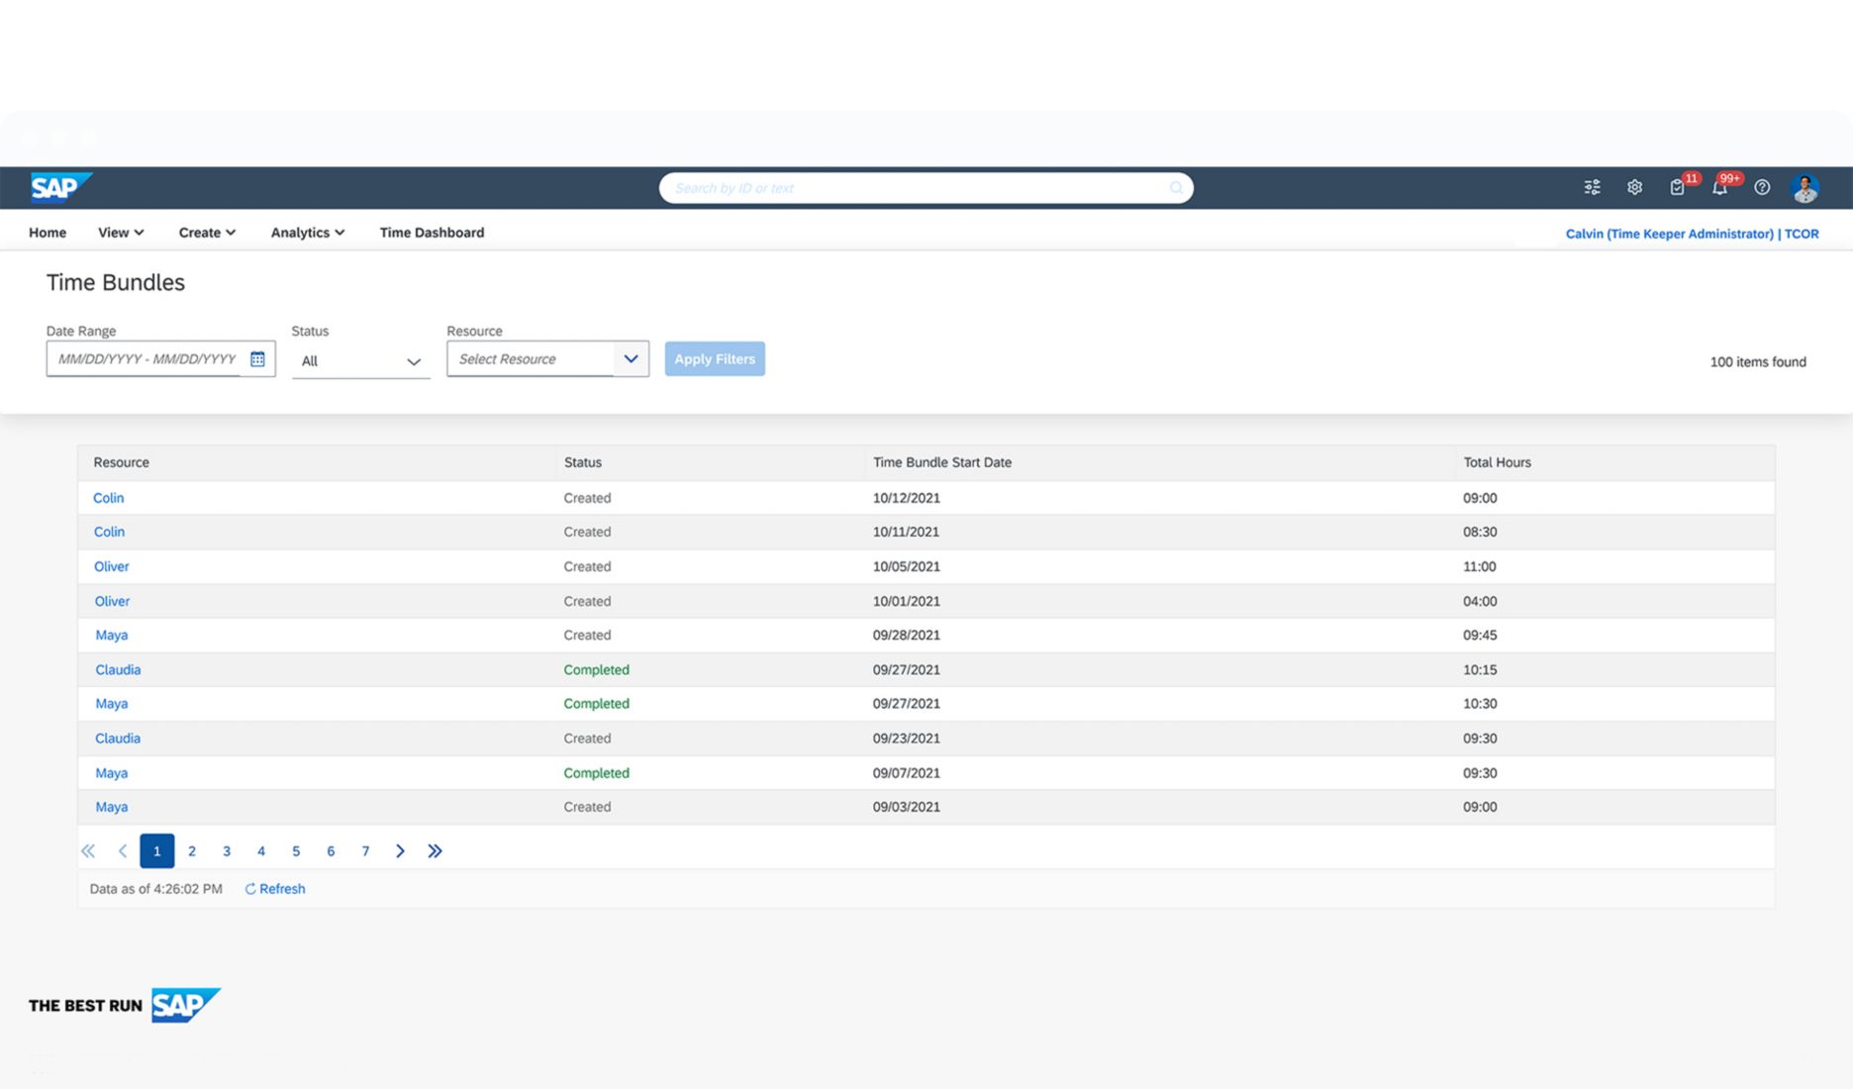Click the SAP logo
Viewport: 1853px width, 1089px height.
point(57,187)
